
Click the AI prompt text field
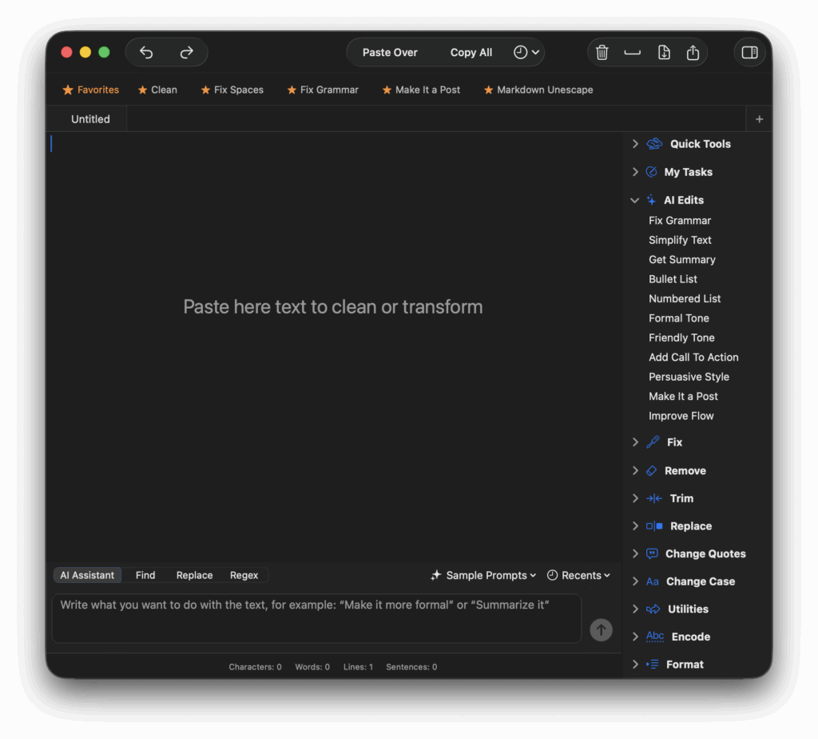pyautogui.click(x=316, y=618)
